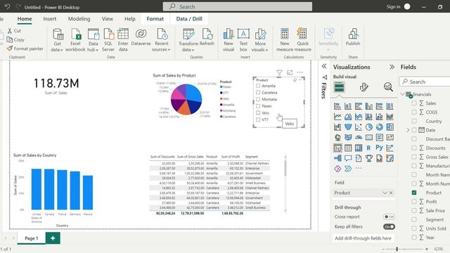This screenshot has height=253, width=450.
Task: Check Amarilla in the Product slicer
Action: pyautogui.click(x=258, y=86)
